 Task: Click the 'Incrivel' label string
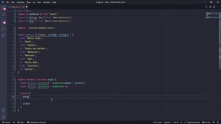pos(33,66)
